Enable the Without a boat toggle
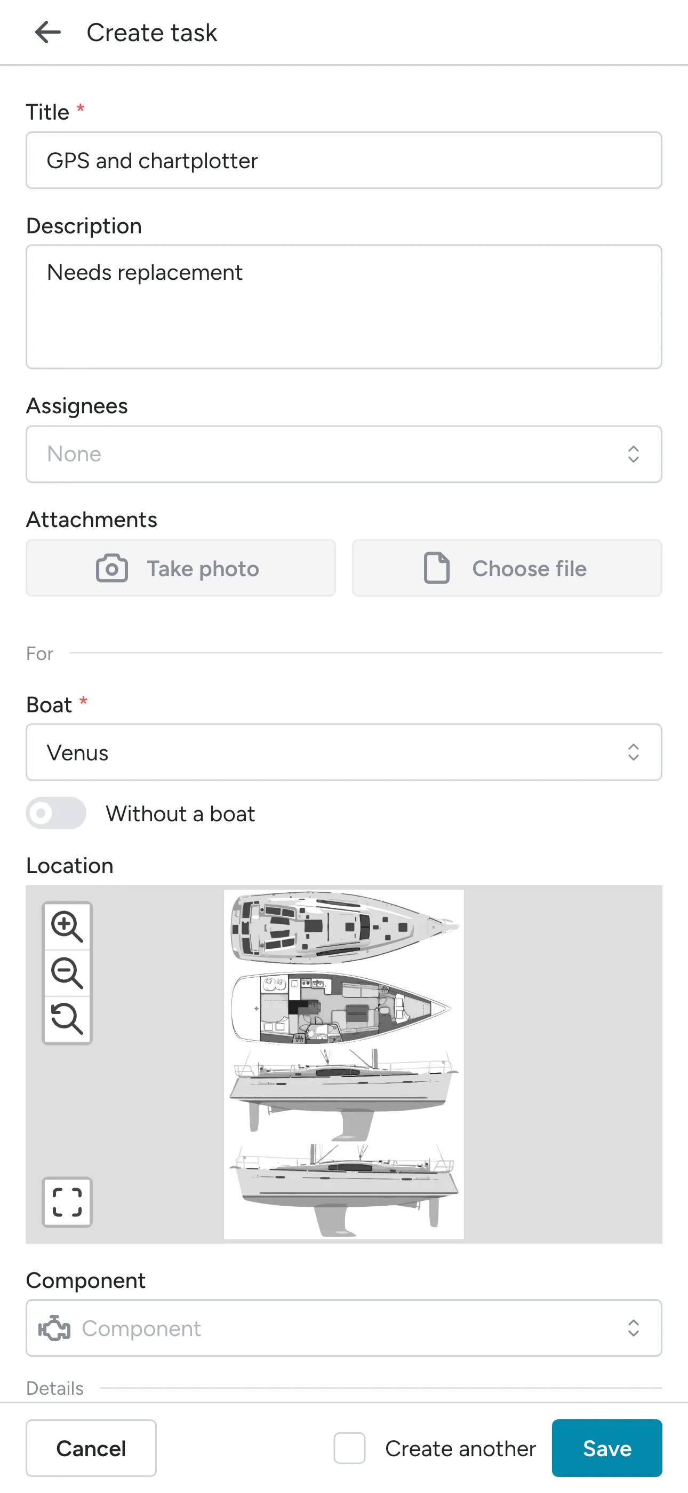The height and width of the screenshot is (1493, 688). point(55,813)
